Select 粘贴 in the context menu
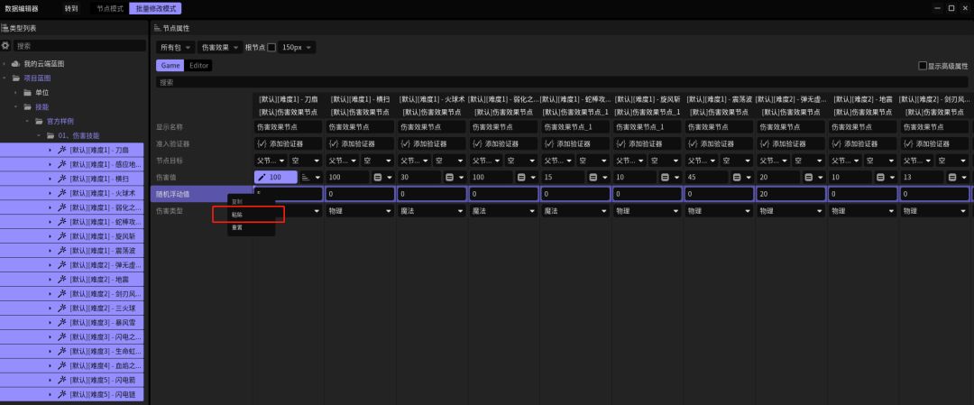The height and width of the screenshot is (405, 974). [x=238, y=215]
